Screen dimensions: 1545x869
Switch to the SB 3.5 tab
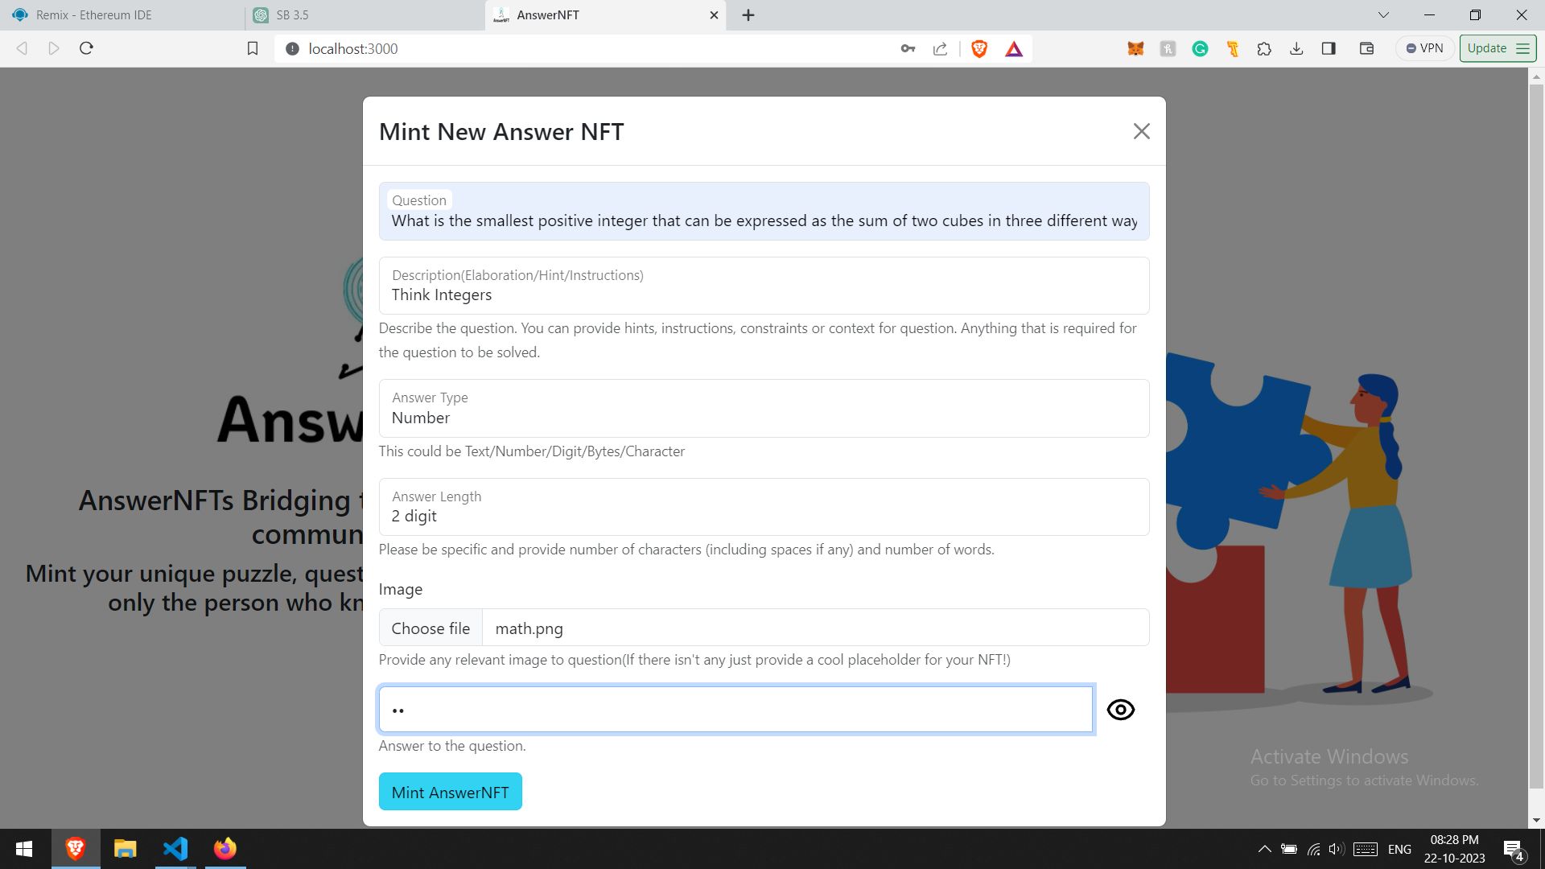click(x=364, y=15)
